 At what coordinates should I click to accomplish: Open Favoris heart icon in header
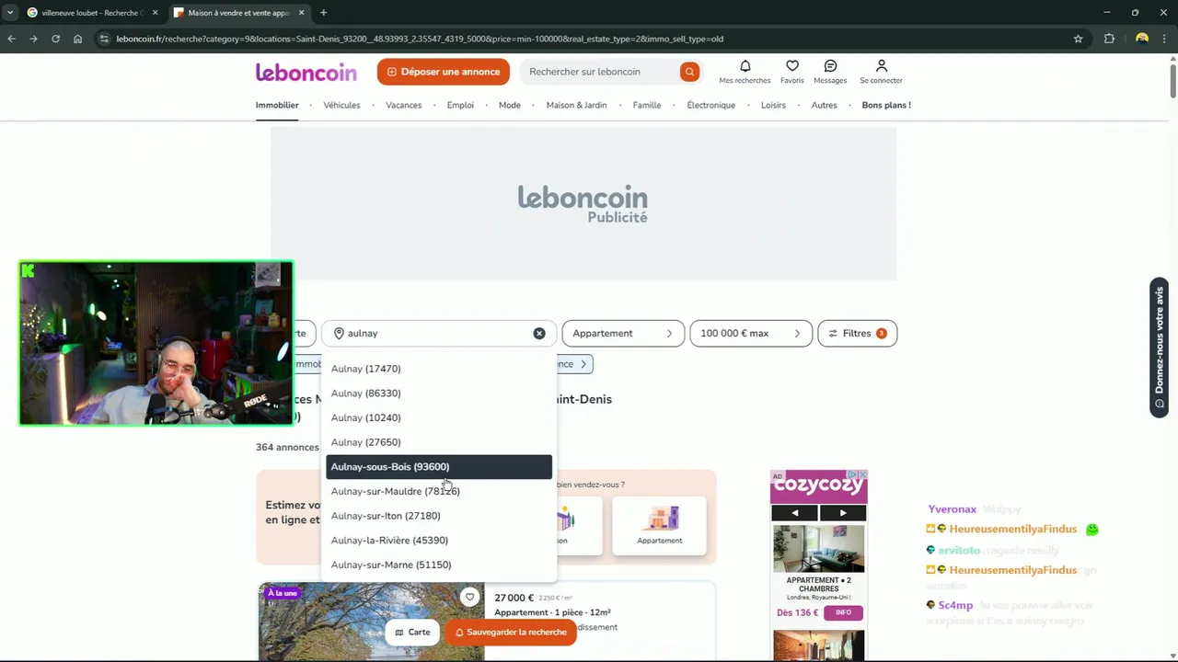tap(792, 66)
